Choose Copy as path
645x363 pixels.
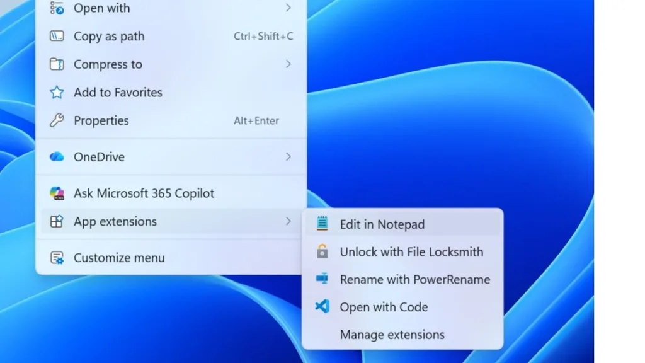click(x=171, y=36)
